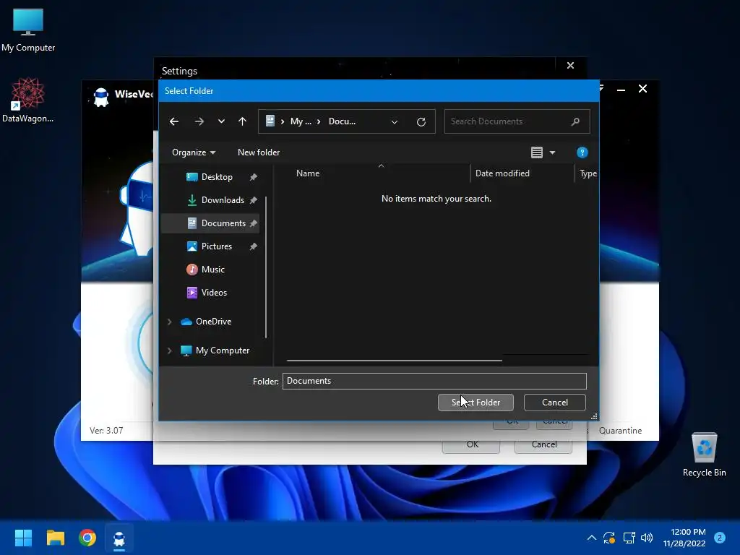Open the dialog help icon
The width and height of the screenshot is (740, 555).
pyautogui.click(x=582, y=152)
